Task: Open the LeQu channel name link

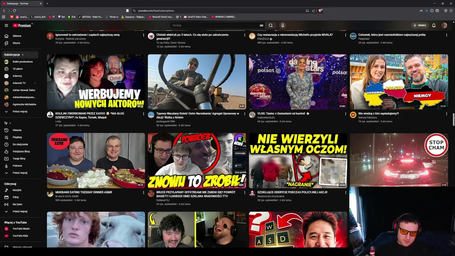Action: (x=58, y=122)
